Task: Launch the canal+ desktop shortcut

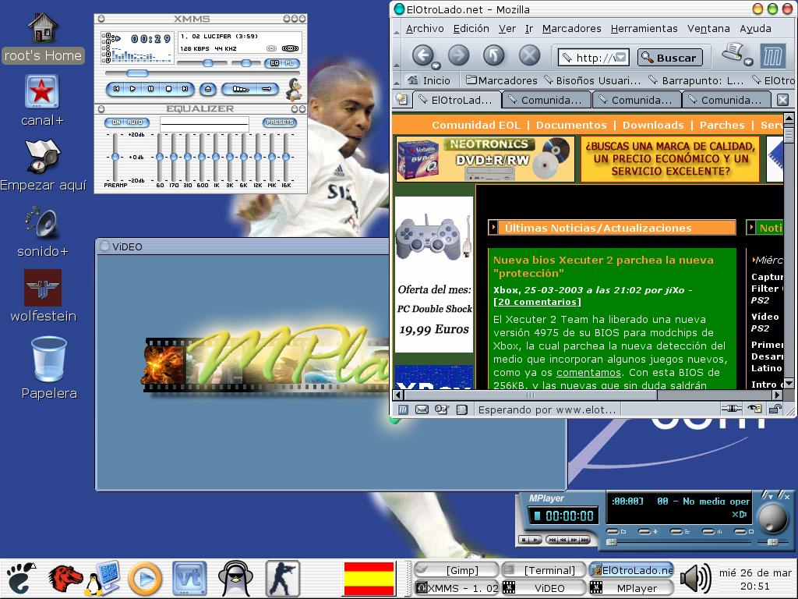Action: click(42, 101)
